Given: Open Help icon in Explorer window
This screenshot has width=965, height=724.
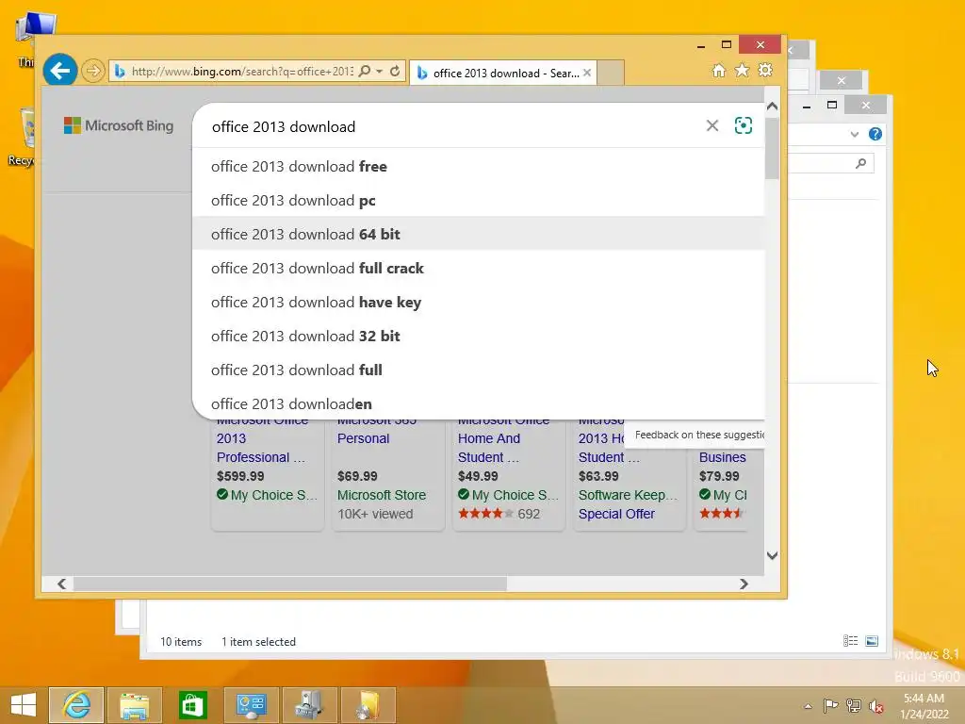Looking at the screenshot, I should [x=875, y=134].
